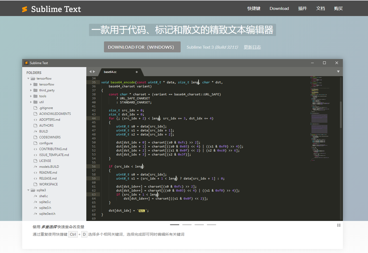This screenshot has width=368, height=253.
Task: Click the editor vertical scrollbar
Action: pos(341,115)
